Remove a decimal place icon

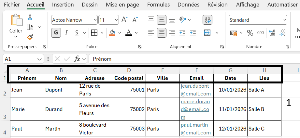282,33
